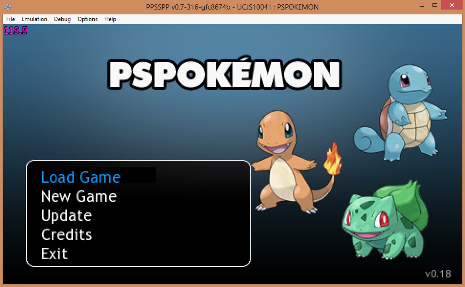Select Load Game in the game menu

[x=80, y=177]
